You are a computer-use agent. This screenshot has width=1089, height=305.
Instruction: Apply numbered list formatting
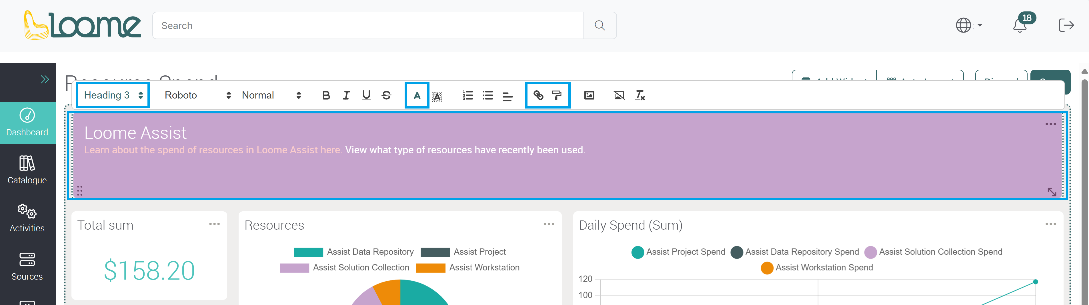click(467, 95)
